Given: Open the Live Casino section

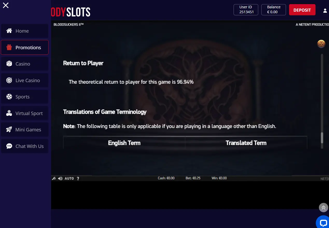Looking at the screenshot, I should [25, 80].
